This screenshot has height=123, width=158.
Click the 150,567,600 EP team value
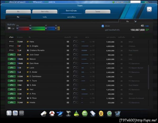click(140, 30)
